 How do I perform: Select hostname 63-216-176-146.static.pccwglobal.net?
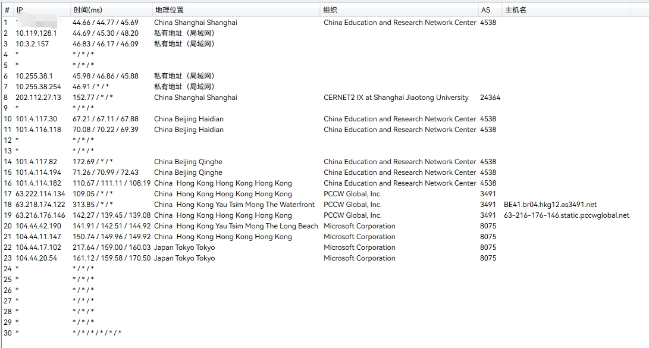click(x=566, y=215)
